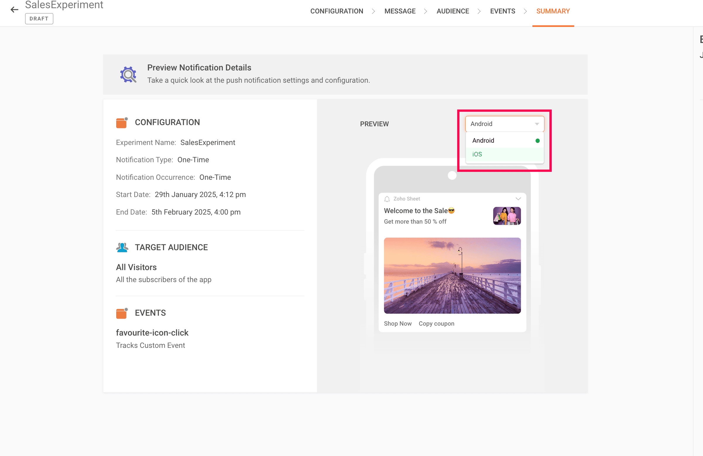Open the Audience step
703x456 pixels.
click(x=452, y=11)
